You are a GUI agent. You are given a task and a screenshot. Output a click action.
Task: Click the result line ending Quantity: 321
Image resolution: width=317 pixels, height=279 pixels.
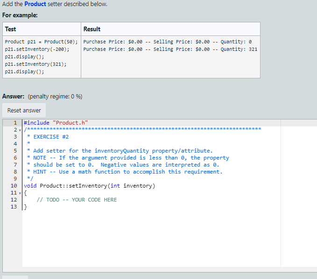[170, 49]
